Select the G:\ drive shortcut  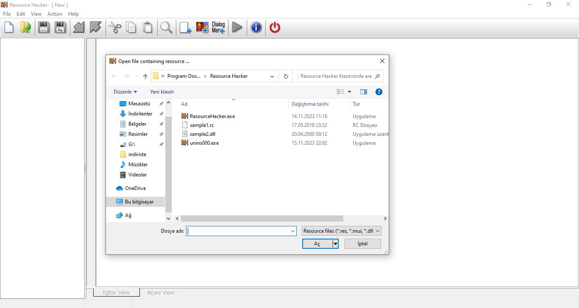pos(131,144)
